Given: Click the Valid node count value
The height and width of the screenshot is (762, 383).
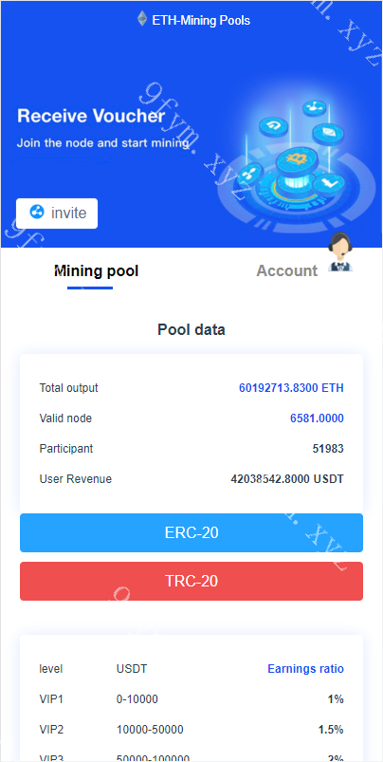Looking at the screenshot, I should click(317, 418).
